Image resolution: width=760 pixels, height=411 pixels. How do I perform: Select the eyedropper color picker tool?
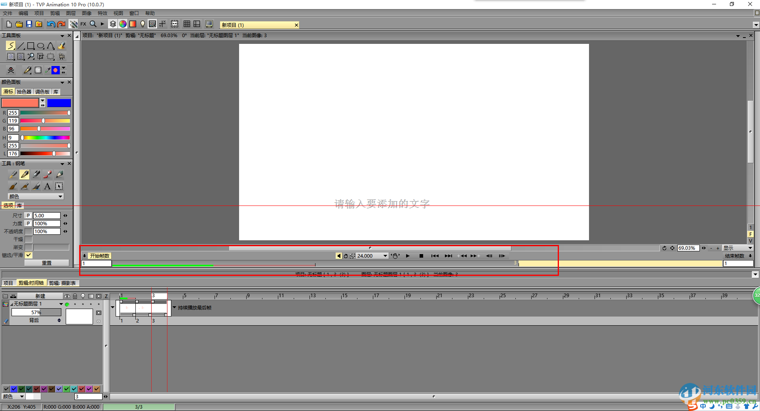pyautogui.click(x=47, y=70)
